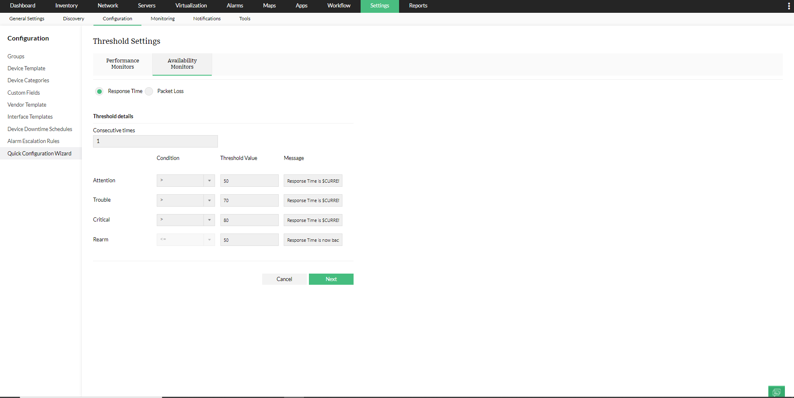Select the Packet Loss radio button
The height and width of the screenshot is (398, 794).
tap(149, 91)
